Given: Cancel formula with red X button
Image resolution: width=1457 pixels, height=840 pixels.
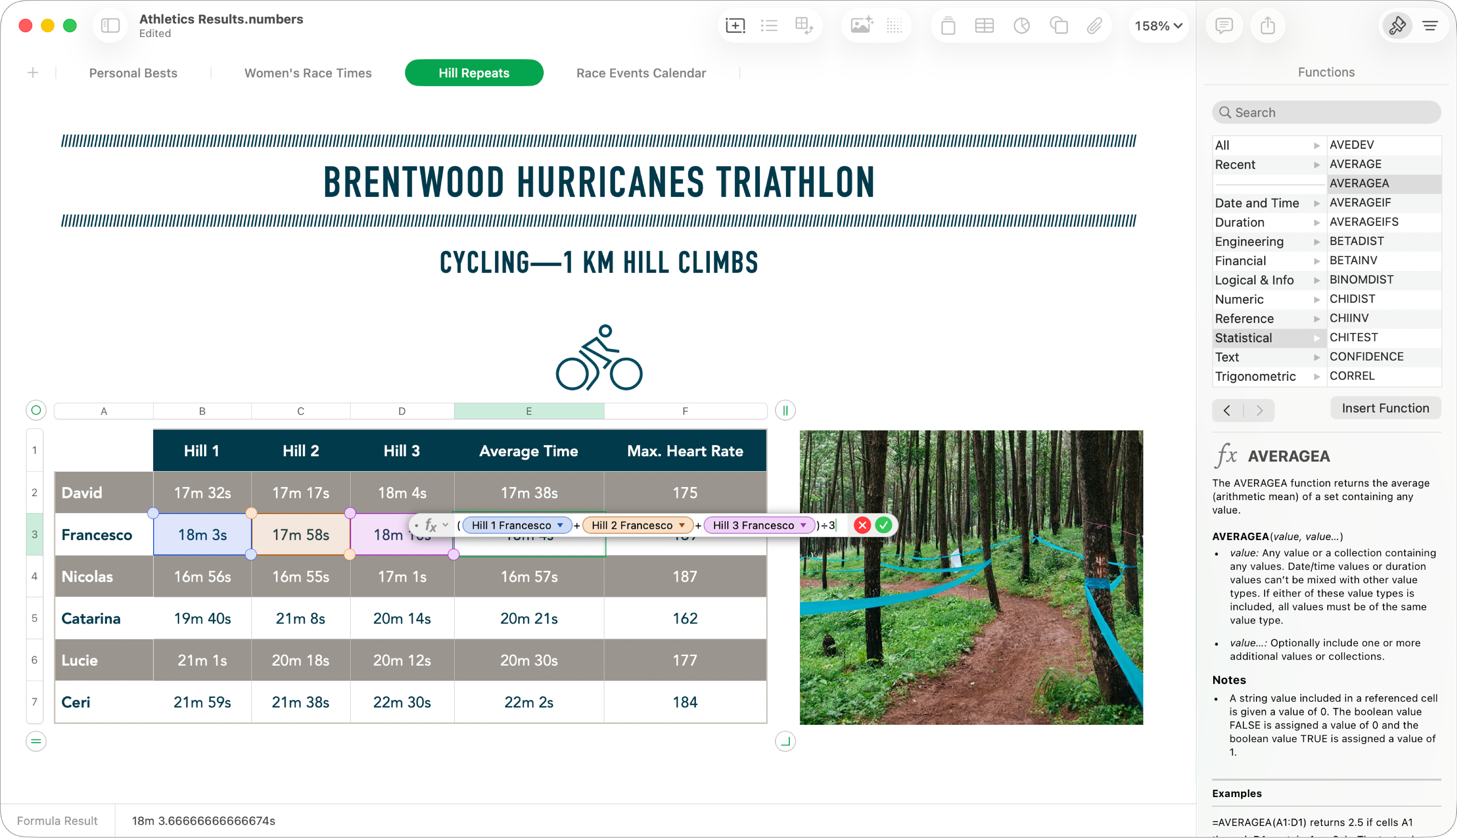Looking at the screenshot, I should [x=862, y=525].
